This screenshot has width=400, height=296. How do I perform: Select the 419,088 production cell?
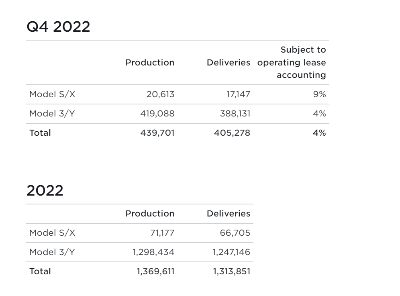point(157,114)
